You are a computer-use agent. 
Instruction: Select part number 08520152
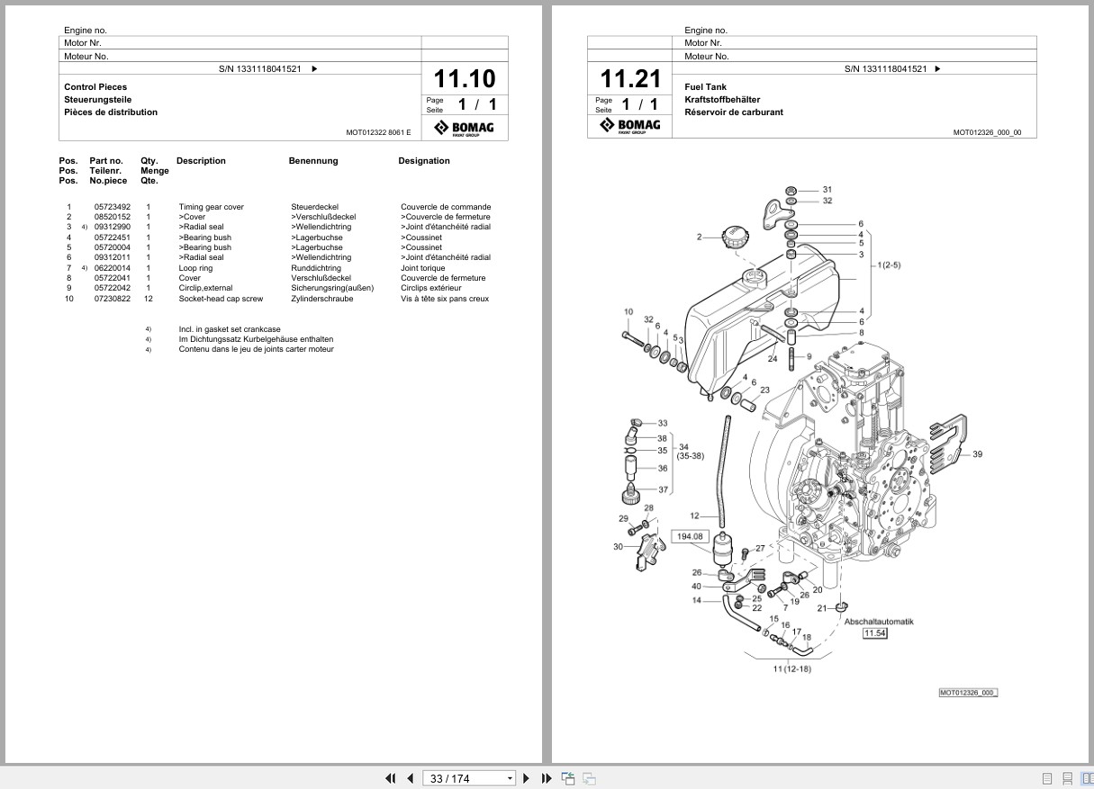pyautogui.click(x=113, y=217)
